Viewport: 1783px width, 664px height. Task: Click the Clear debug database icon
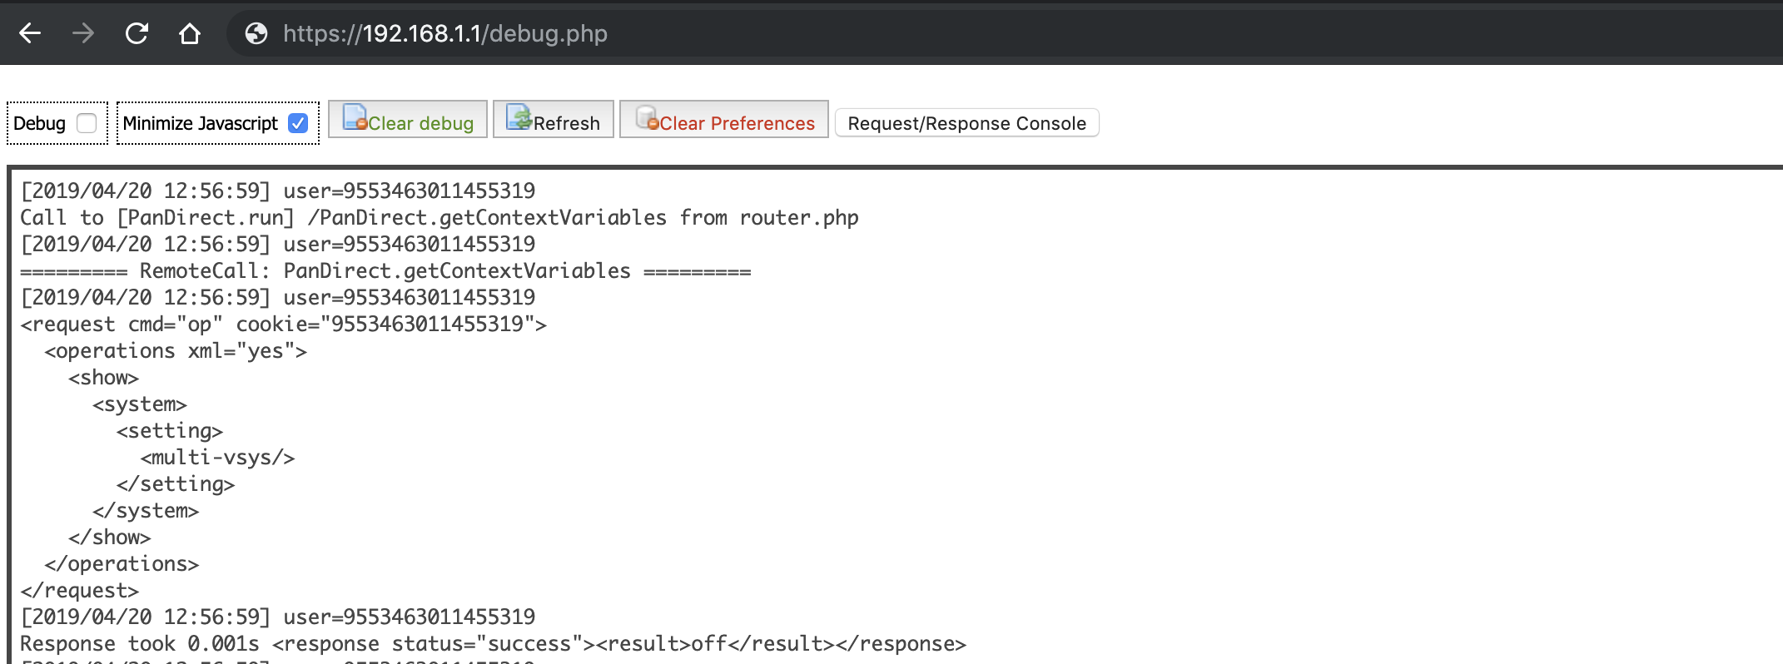[x=355, y=118]
